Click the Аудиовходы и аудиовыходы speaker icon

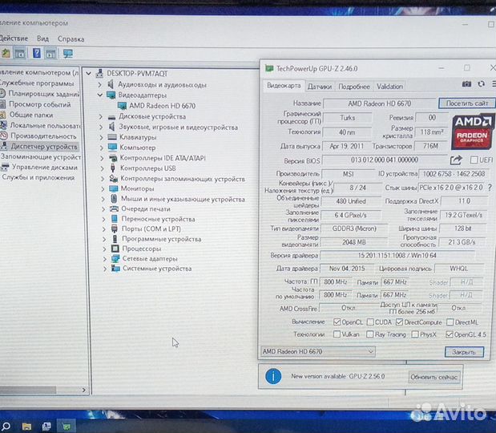coord(111,84)
